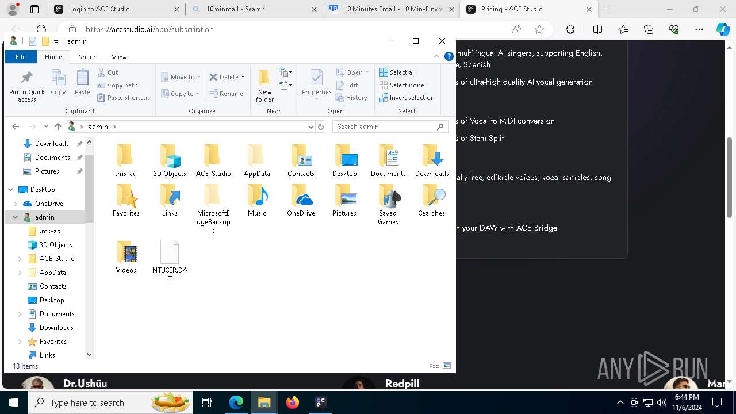The width and height of the screenshot is (736, 414).
Task: Click the Cut scissors command
Action: pos(108,72)
